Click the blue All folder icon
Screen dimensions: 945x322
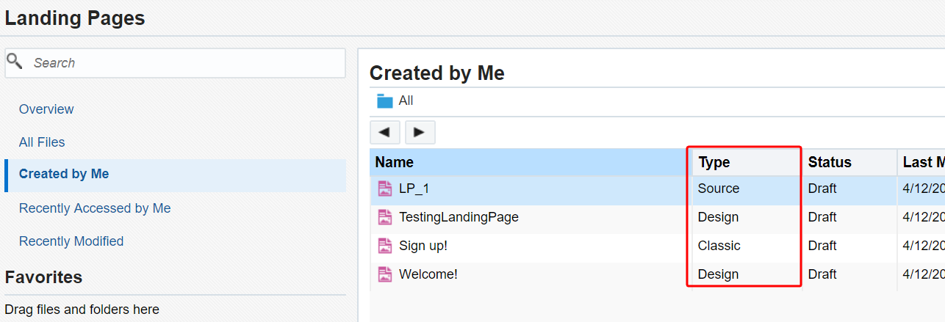click(x=385, y=101)
